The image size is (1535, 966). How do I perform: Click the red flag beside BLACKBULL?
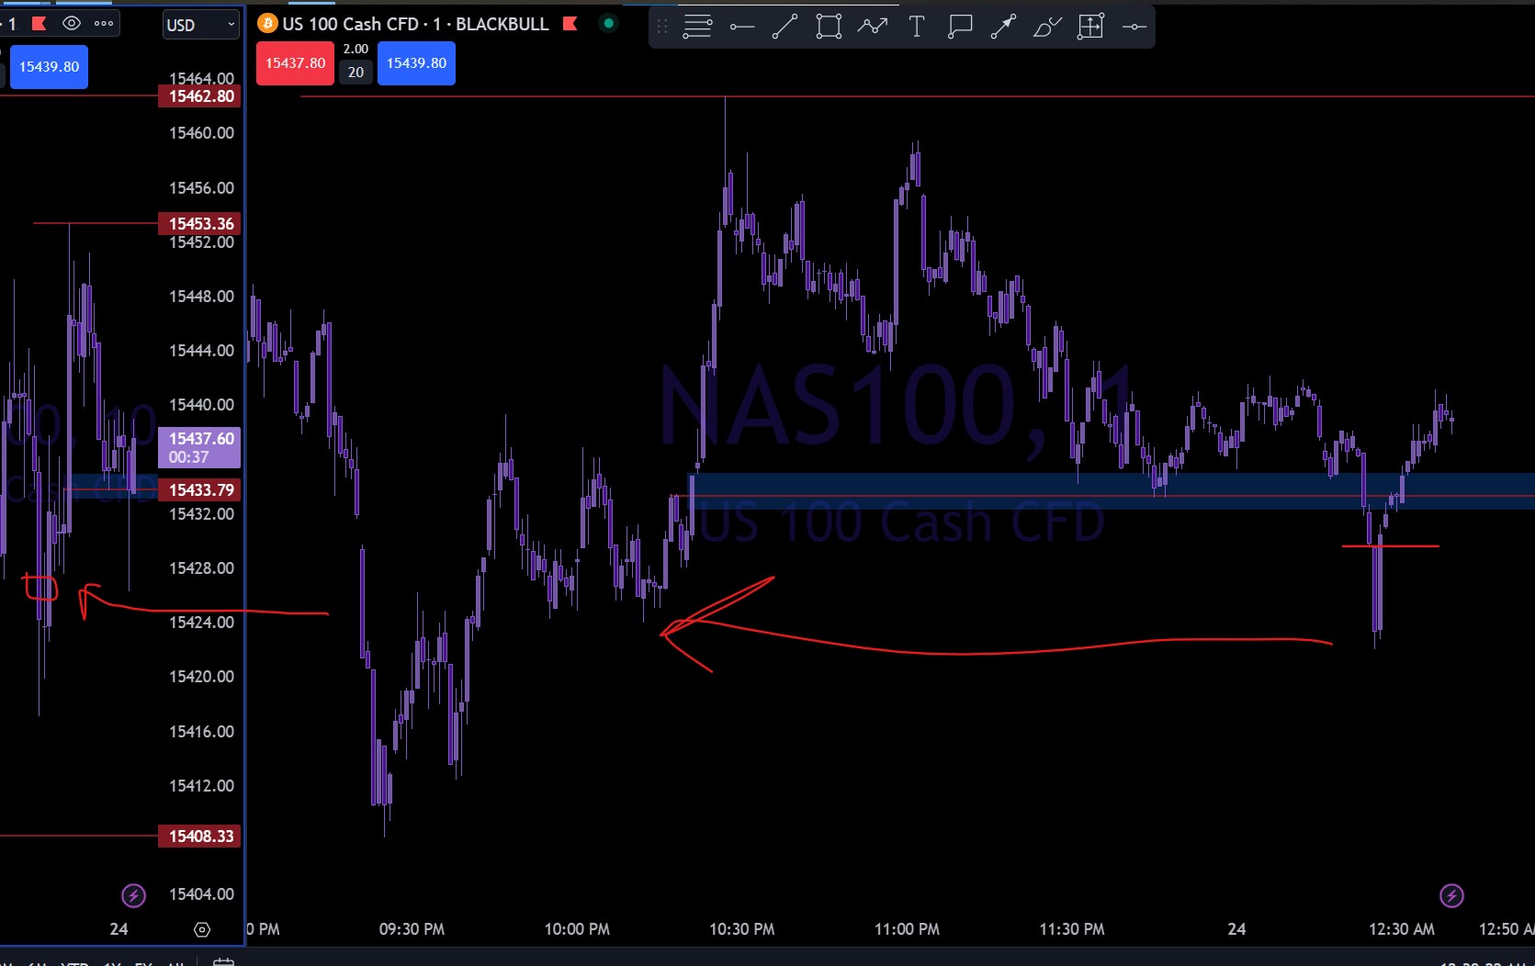point(570,24)
